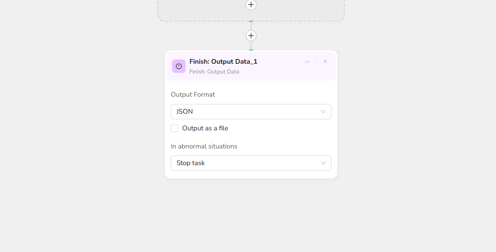
Task: Collapse the Finish: Output Data_1 node
Action: pos(307,62)
